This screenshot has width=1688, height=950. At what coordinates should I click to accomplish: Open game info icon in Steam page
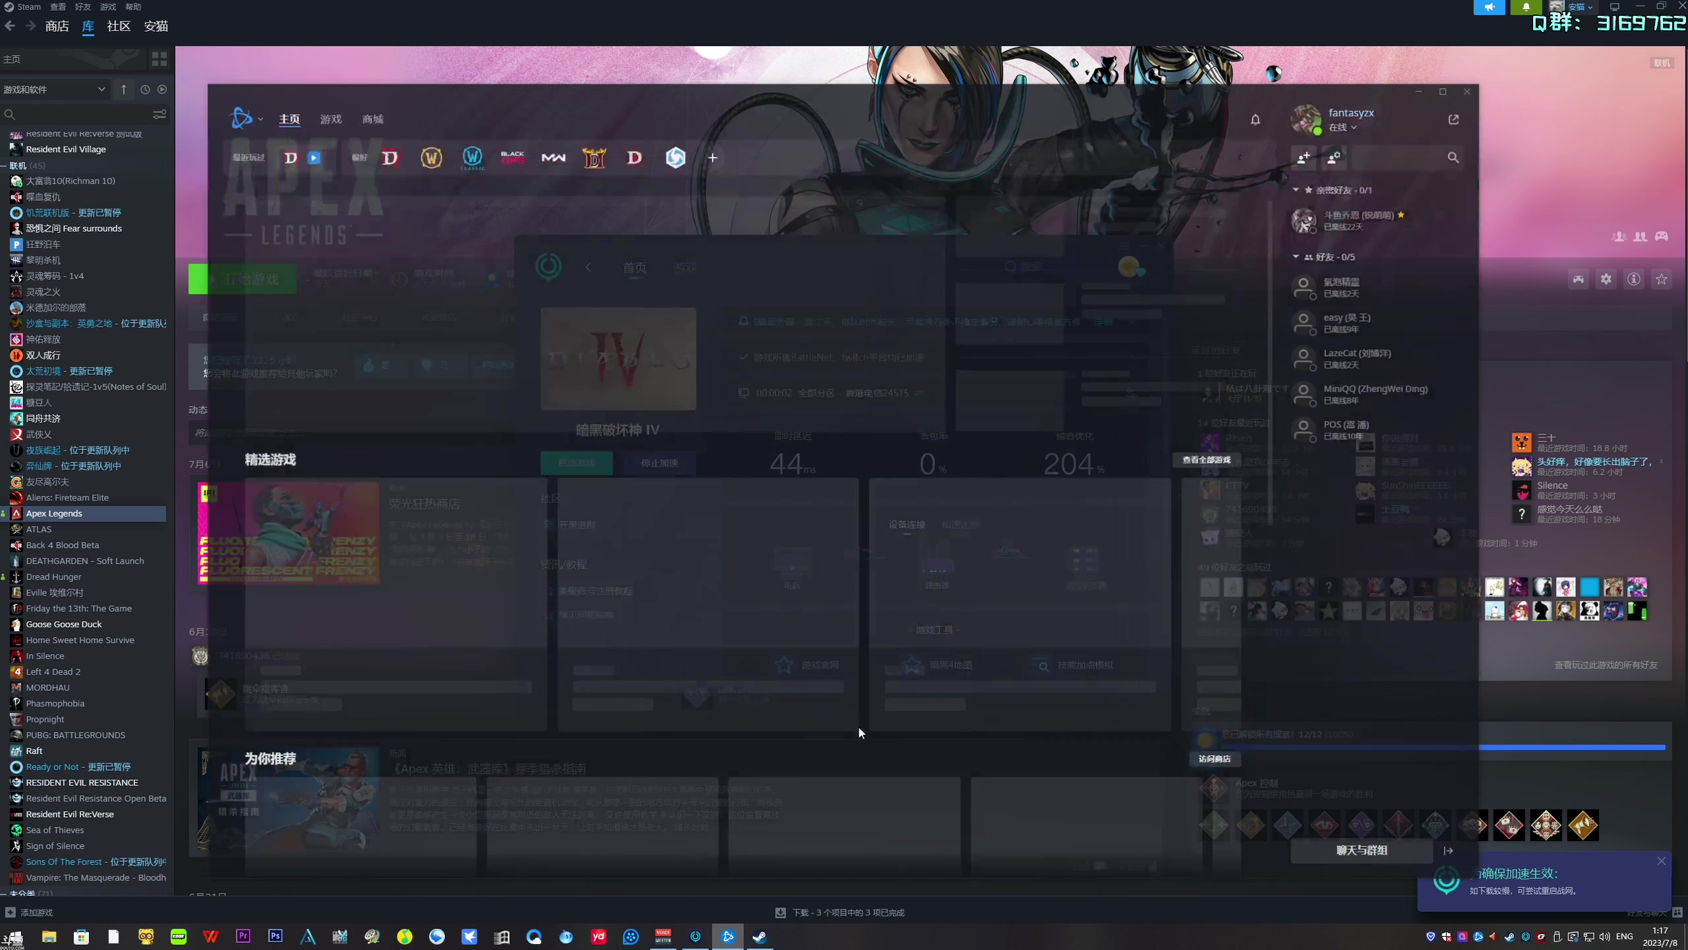coord(1633,279)
